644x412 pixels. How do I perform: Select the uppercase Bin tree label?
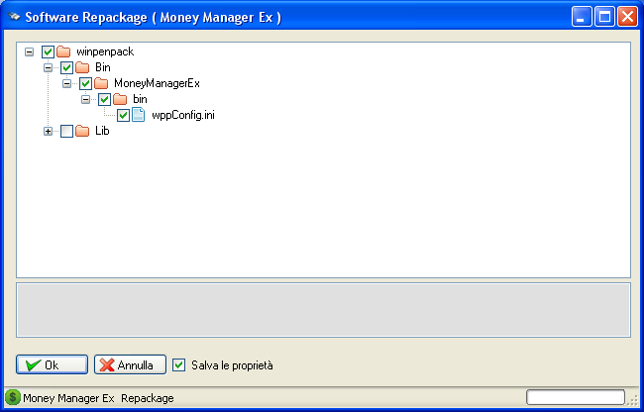tap(103, 67)
